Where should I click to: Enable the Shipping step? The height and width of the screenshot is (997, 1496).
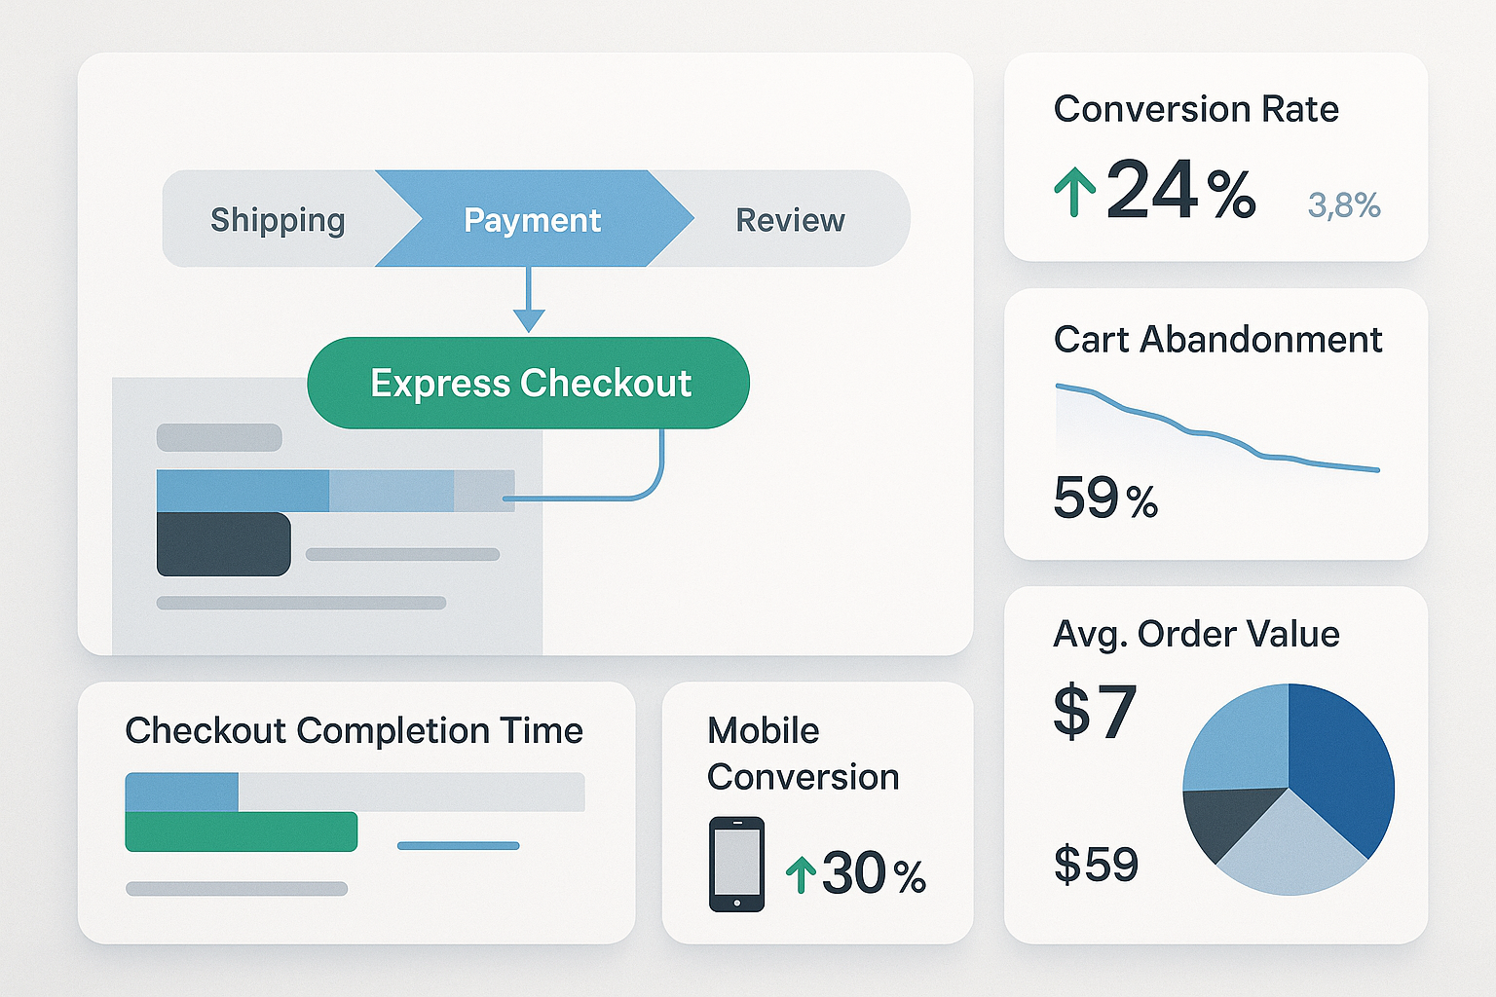tap(277, 219)
